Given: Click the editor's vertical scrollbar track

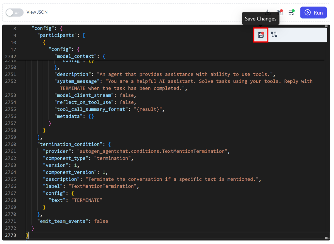Looking at the screenshot, I should coord(326,130).
